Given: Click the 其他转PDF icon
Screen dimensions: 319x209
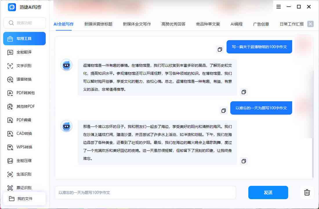Looking at the screenshot, I should pos(10,107).
